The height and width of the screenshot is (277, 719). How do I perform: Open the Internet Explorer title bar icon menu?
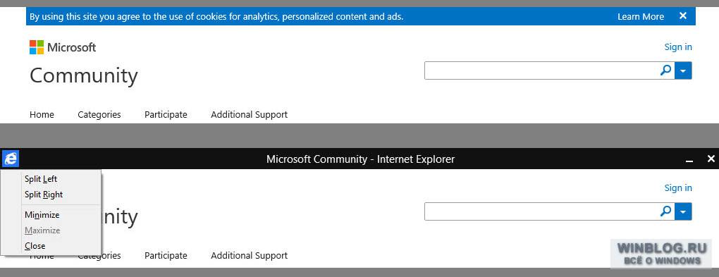(10, 159)
